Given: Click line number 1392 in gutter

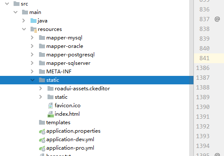Looking at the screenshot, I should tap(203, 126).
